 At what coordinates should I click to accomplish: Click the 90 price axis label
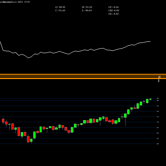click(158, 101)
